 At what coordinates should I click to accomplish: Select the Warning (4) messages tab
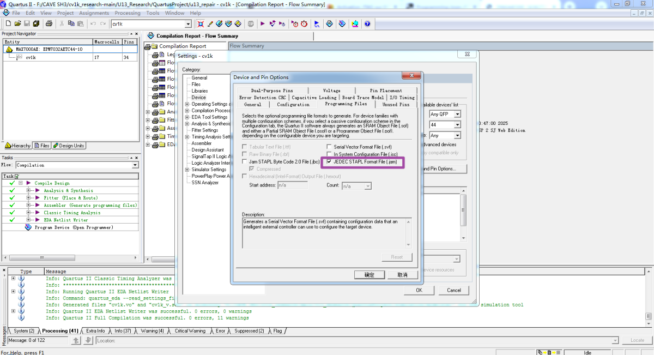pos(152,331)
